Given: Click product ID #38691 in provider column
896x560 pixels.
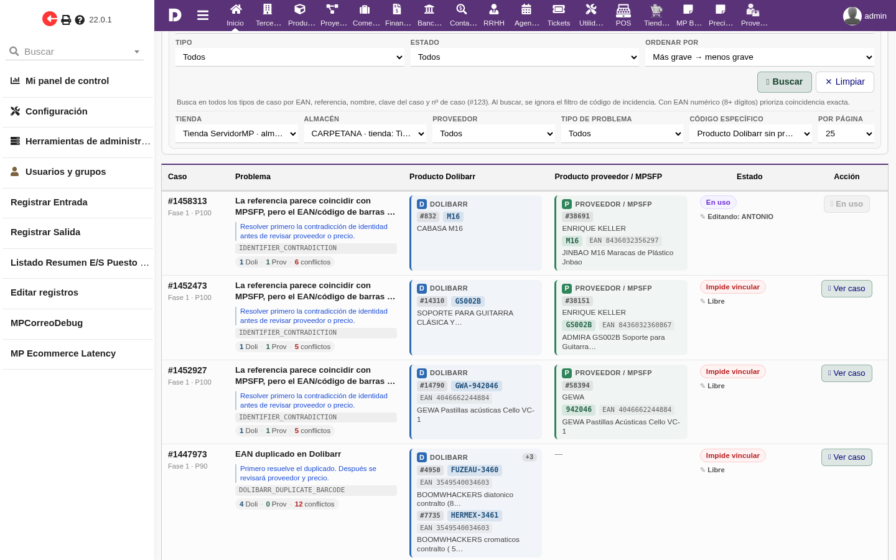Looking at the screenshot, I should pos(577,217).
